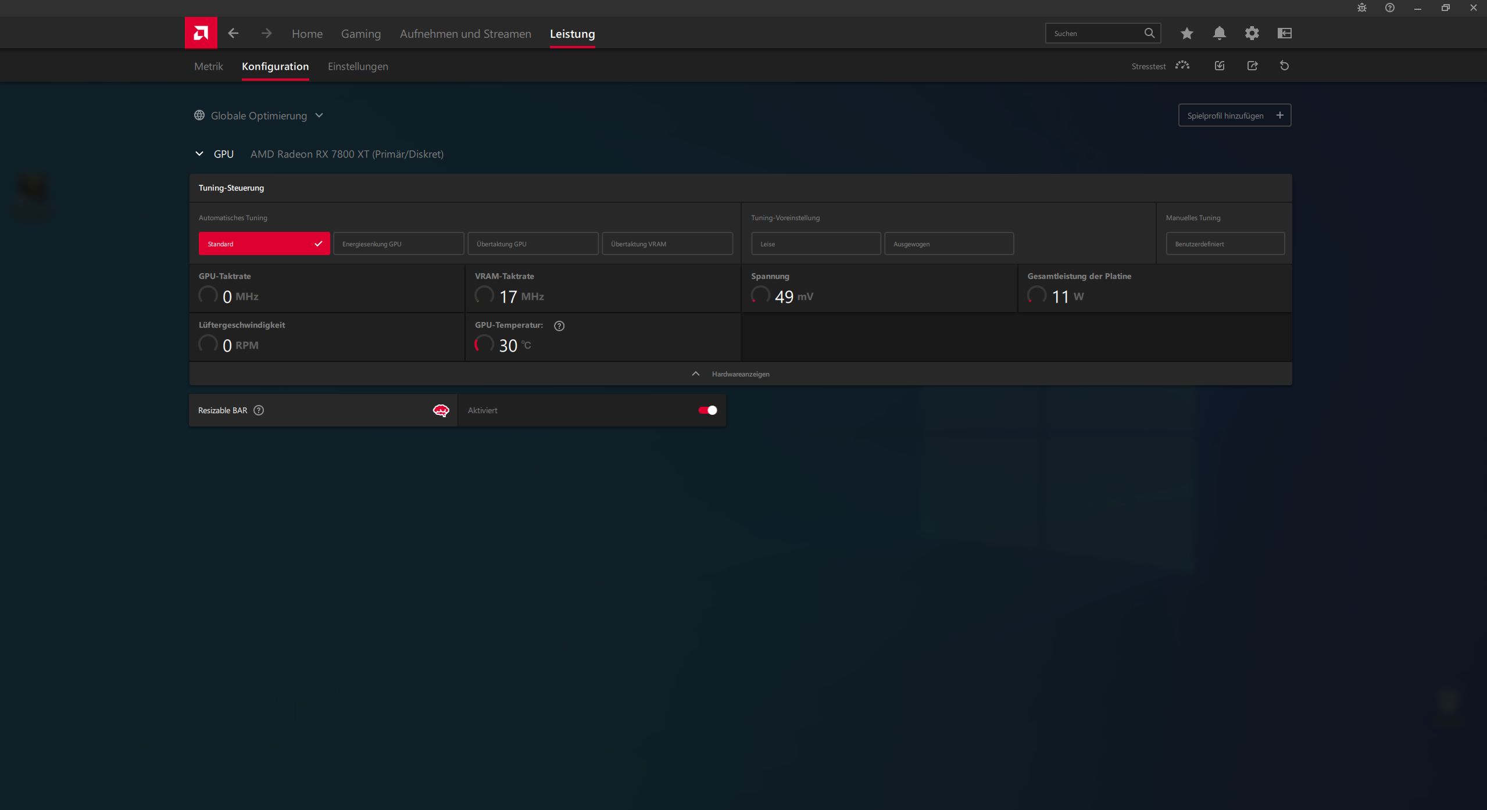Go back with the left arrow
1487x810 pixels.
coord(233,33)
